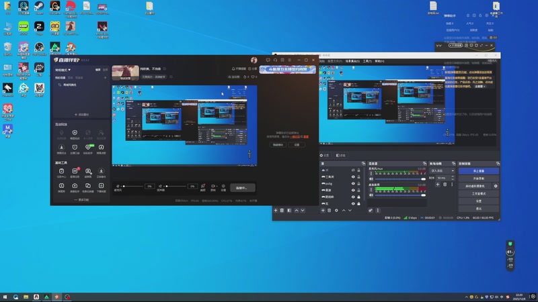Add a new source in OBS sources toolbar
This screenshot has width=538, height=302.
(323, 211)
